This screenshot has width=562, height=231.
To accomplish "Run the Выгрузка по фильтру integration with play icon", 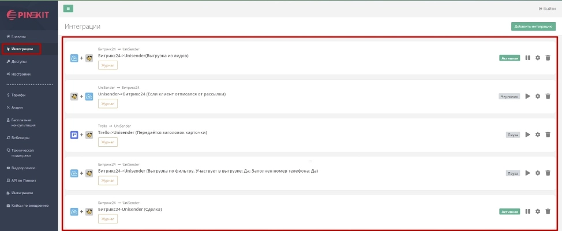I will pos(527,173).
